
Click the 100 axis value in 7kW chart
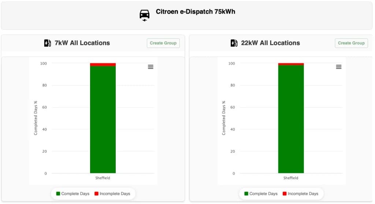tap(44, 64)
